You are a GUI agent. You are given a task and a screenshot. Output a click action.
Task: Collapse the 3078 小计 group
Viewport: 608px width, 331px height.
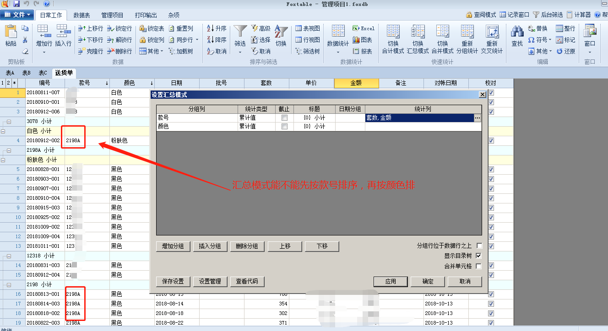coord(9,122)
